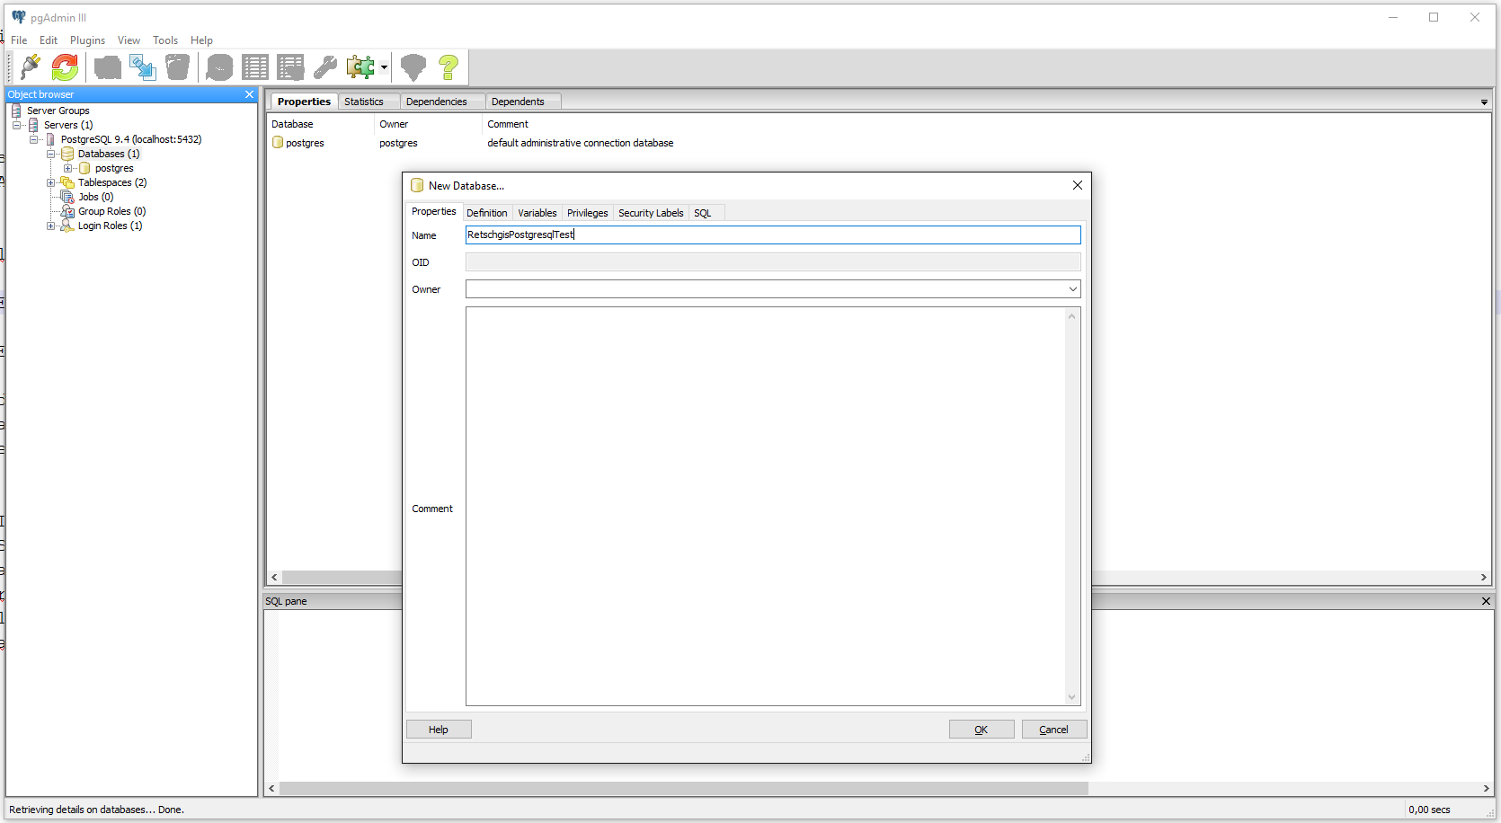Click the OK button in dialog

tap(981, 730)
